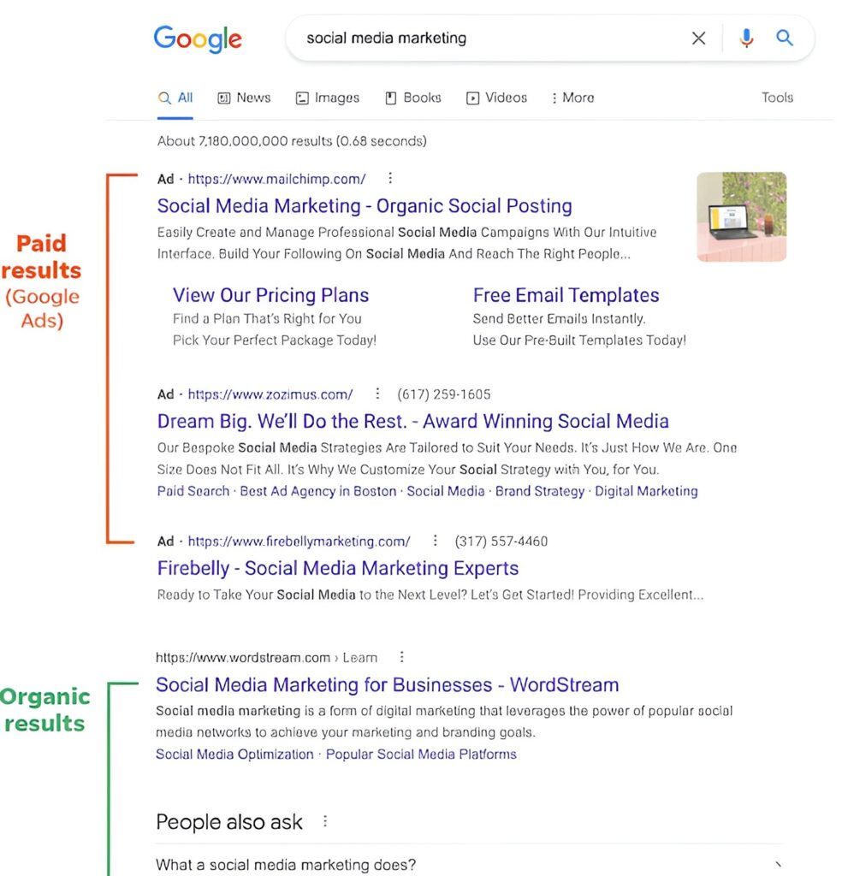Open three-dot menu beside Zozimus ad URL

pos(377,394)
